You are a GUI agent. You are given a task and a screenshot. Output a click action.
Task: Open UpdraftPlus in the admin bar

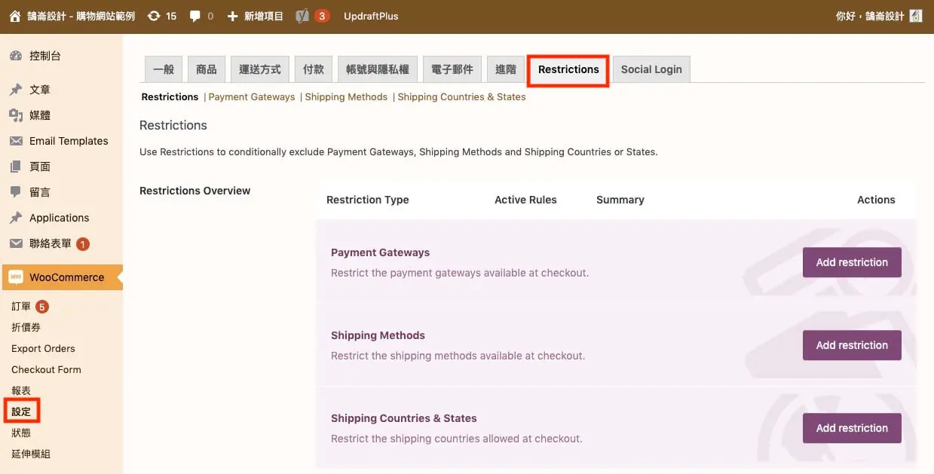pos(371,16)
